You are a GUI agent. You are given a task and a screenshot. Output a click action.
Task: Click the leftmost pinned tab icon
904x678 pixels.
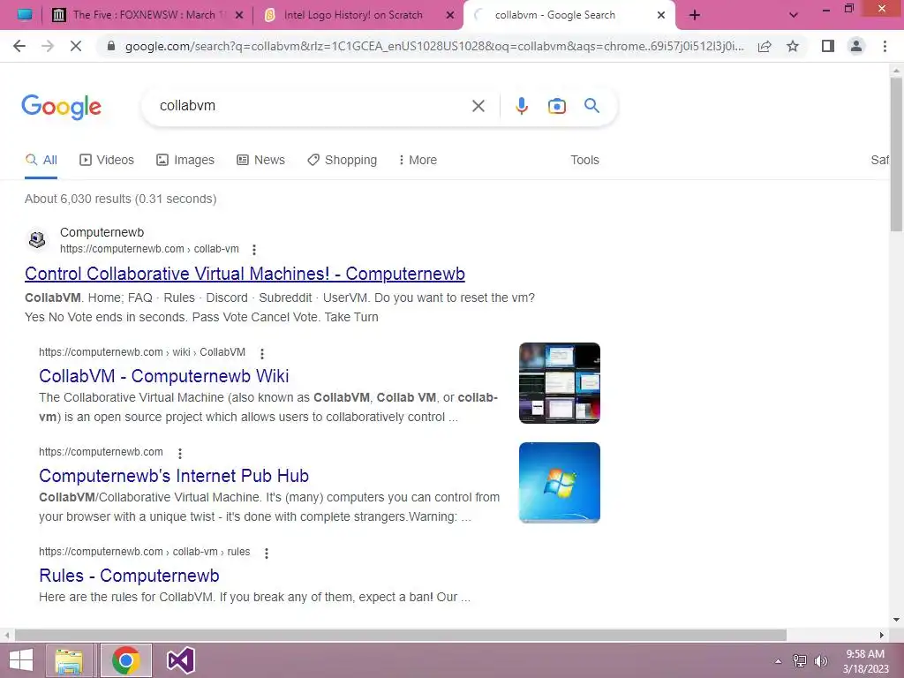(25, 15)
